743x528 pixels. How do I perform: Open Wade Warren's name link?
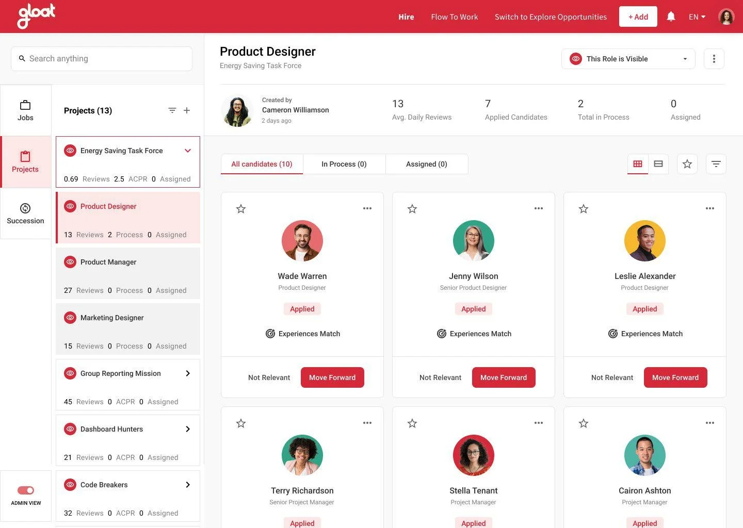pos(302,276)
